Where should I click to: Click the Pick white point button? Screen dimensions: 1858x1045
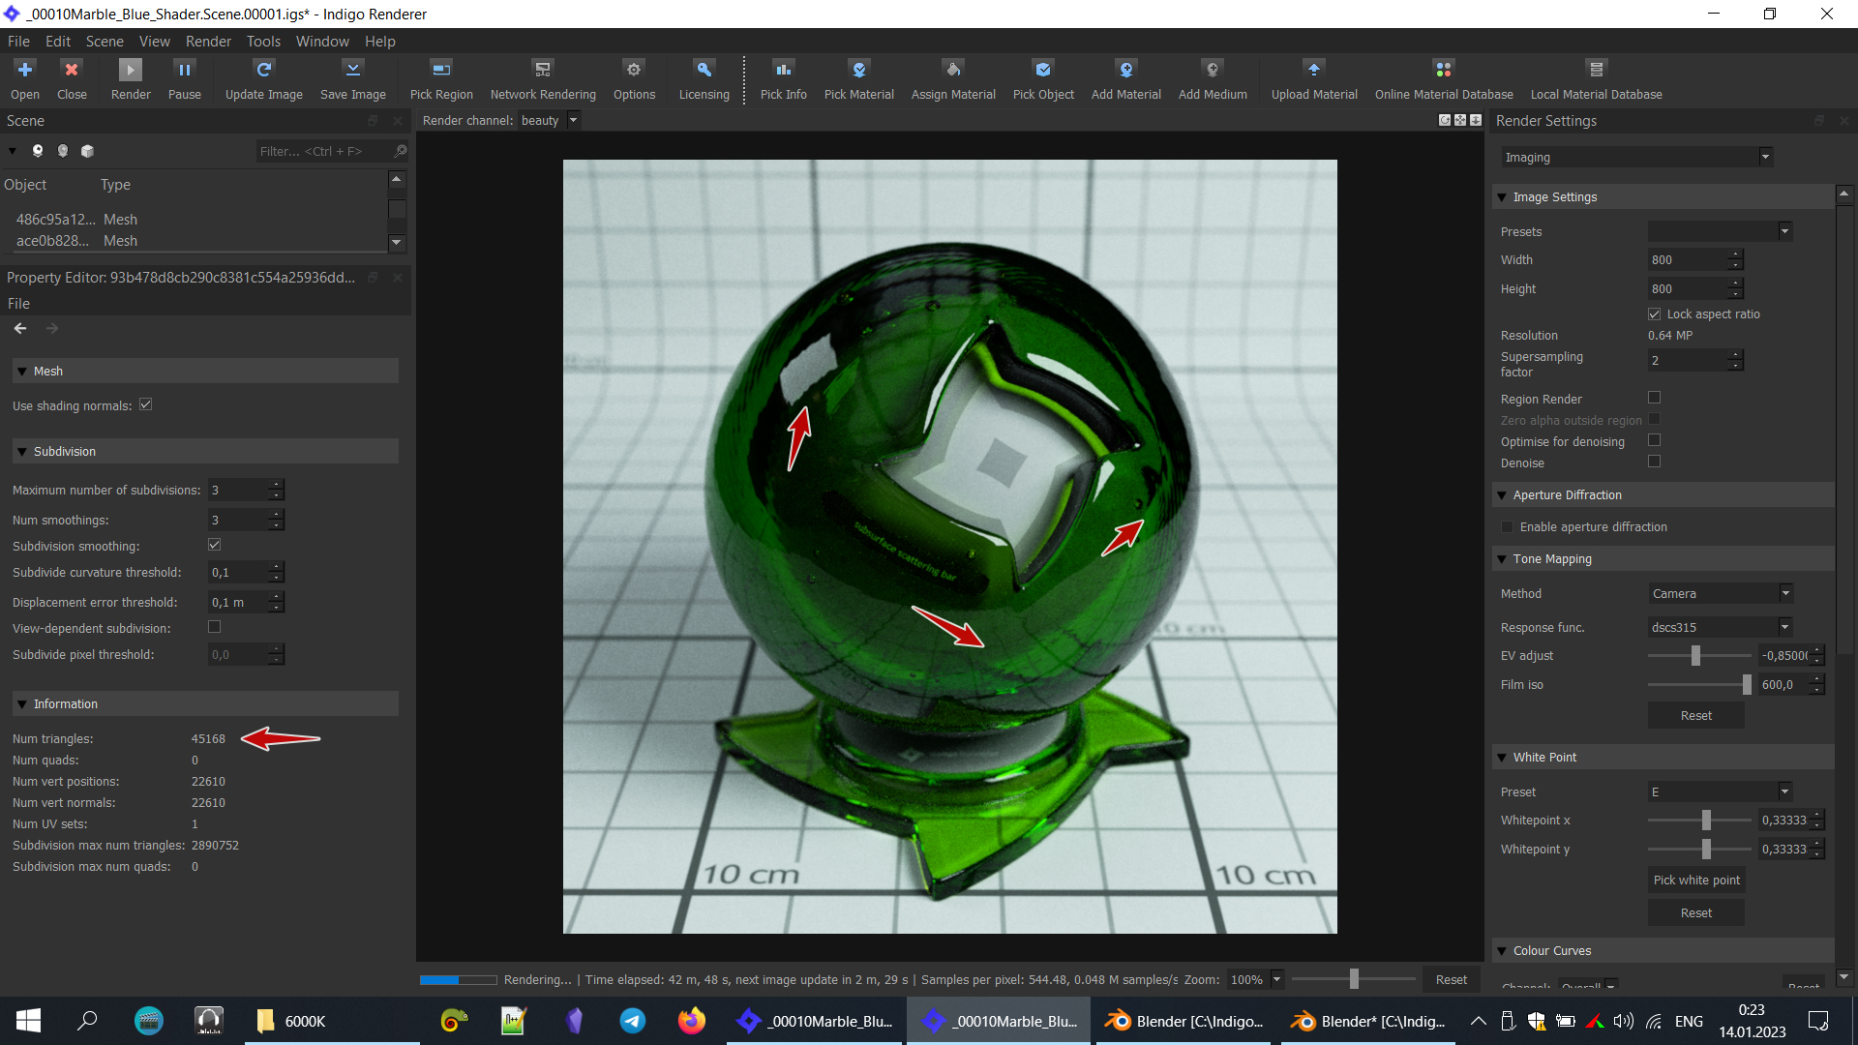click(1695, 880)
